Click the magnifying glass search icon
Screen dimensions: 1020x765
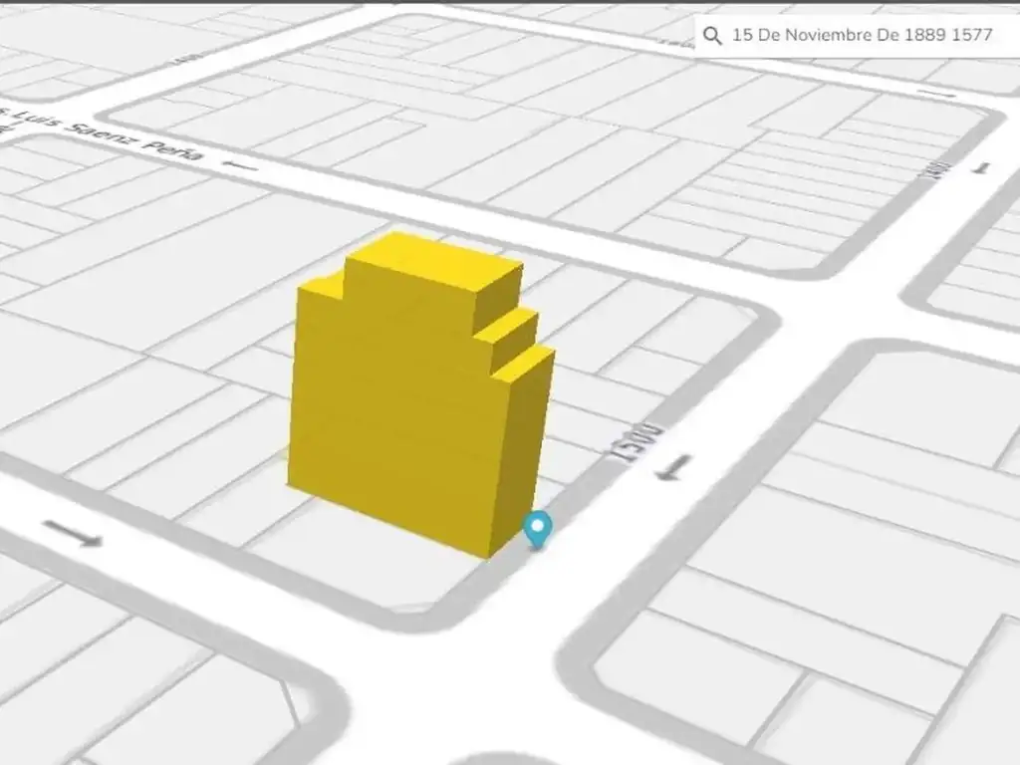[711, 36]
